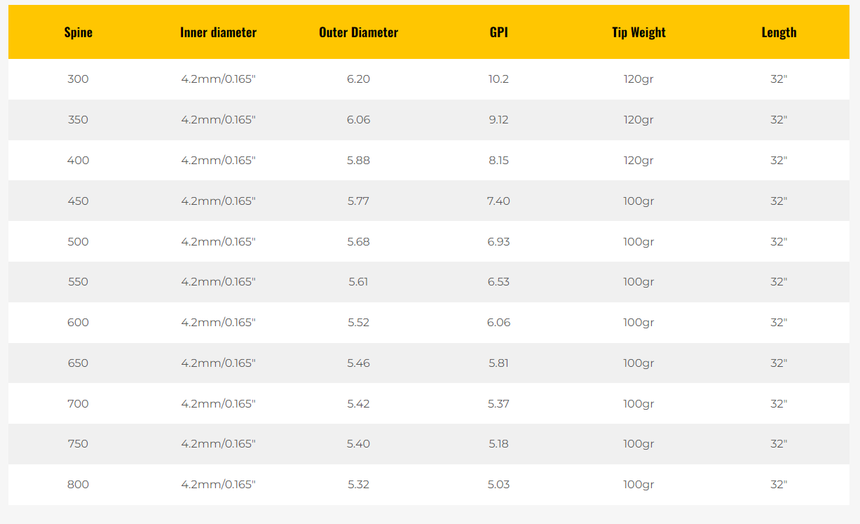Click the 450 spine value cell
The width and height of the screenshot is (860, 524).
coord(78,201)
